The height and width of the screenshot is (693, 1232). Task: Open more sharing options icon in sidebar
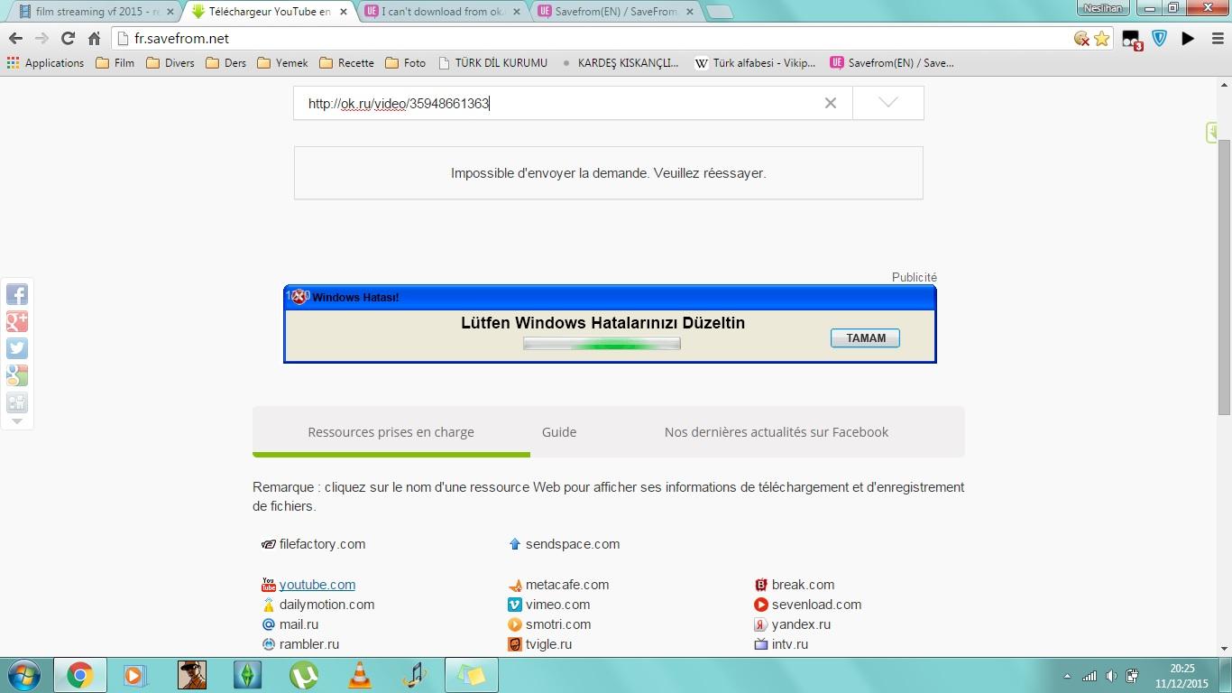coord(17,402)
